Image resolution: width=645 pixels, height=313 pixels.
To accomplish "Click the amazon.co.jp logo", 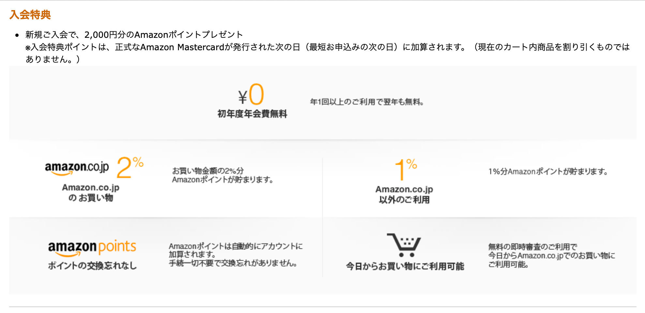I will (77, 169).
